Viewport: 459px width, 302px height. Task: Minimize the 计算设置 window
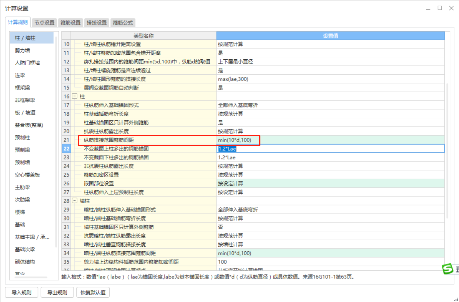(428, 8)
